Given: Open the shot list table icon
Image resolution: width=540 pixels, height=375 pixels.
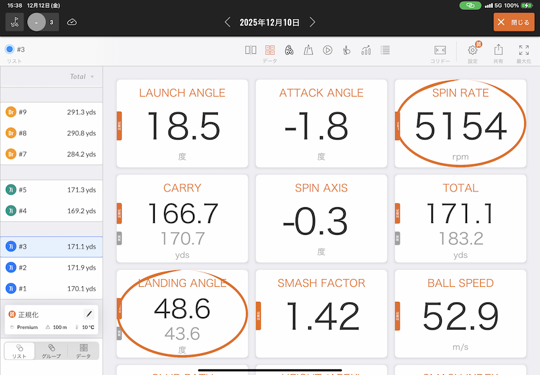Looking at the screenshot, I should [385, 50].
